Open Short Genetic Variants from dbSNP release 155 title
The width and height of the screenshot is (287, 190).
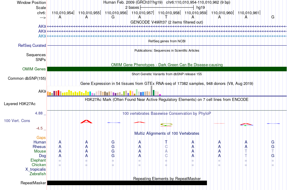pos(167,74)
